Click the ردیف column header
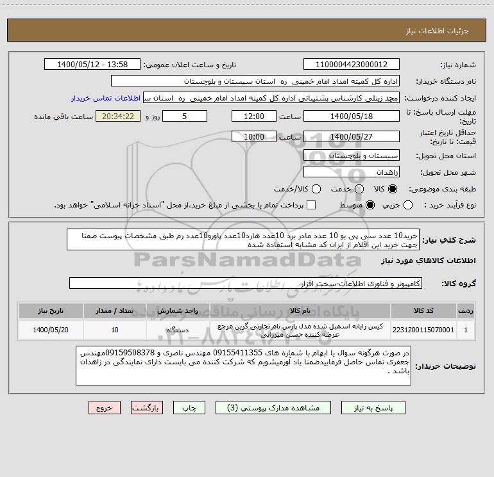The width and height of the screenshot is (494, 477). (x=466, y=311)
